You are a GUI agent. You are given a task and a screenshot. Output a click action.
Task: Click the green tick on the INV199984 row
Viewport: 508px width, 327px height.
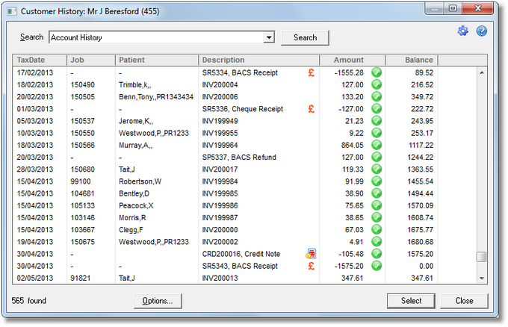click(x=377, y=181)
